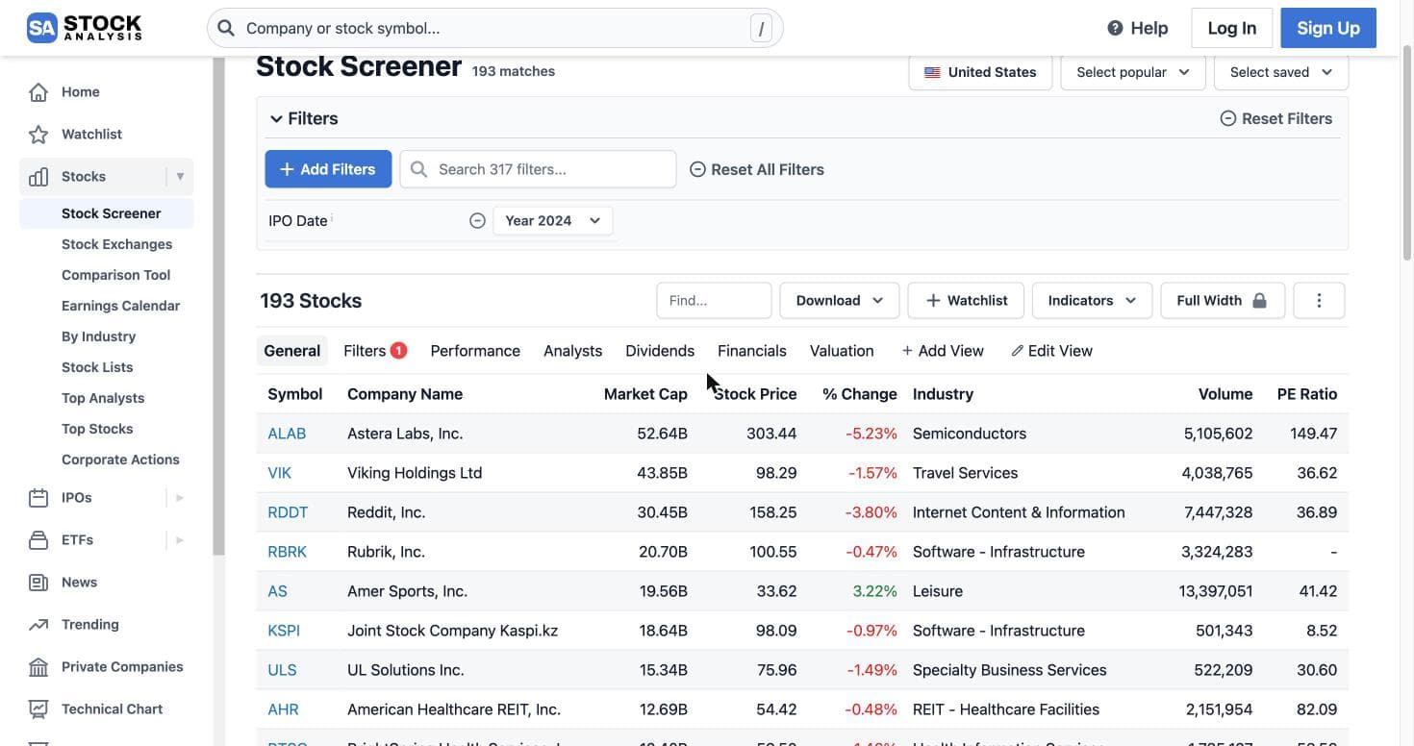
Task: Open the Indicators dropdown
Action: tap(1092, 301)
